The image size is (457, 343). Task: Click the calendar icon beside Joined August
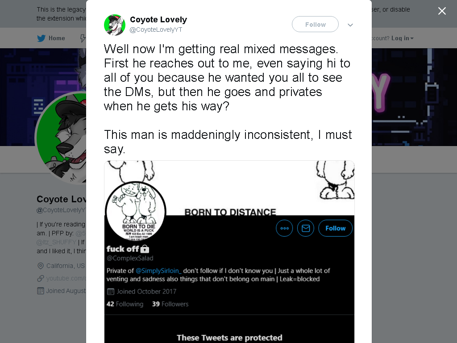coord(41,291)
